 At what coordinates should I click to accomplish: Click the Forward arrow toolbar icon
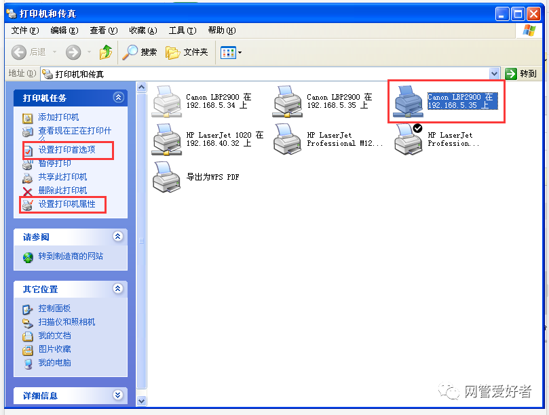(73, 52)
